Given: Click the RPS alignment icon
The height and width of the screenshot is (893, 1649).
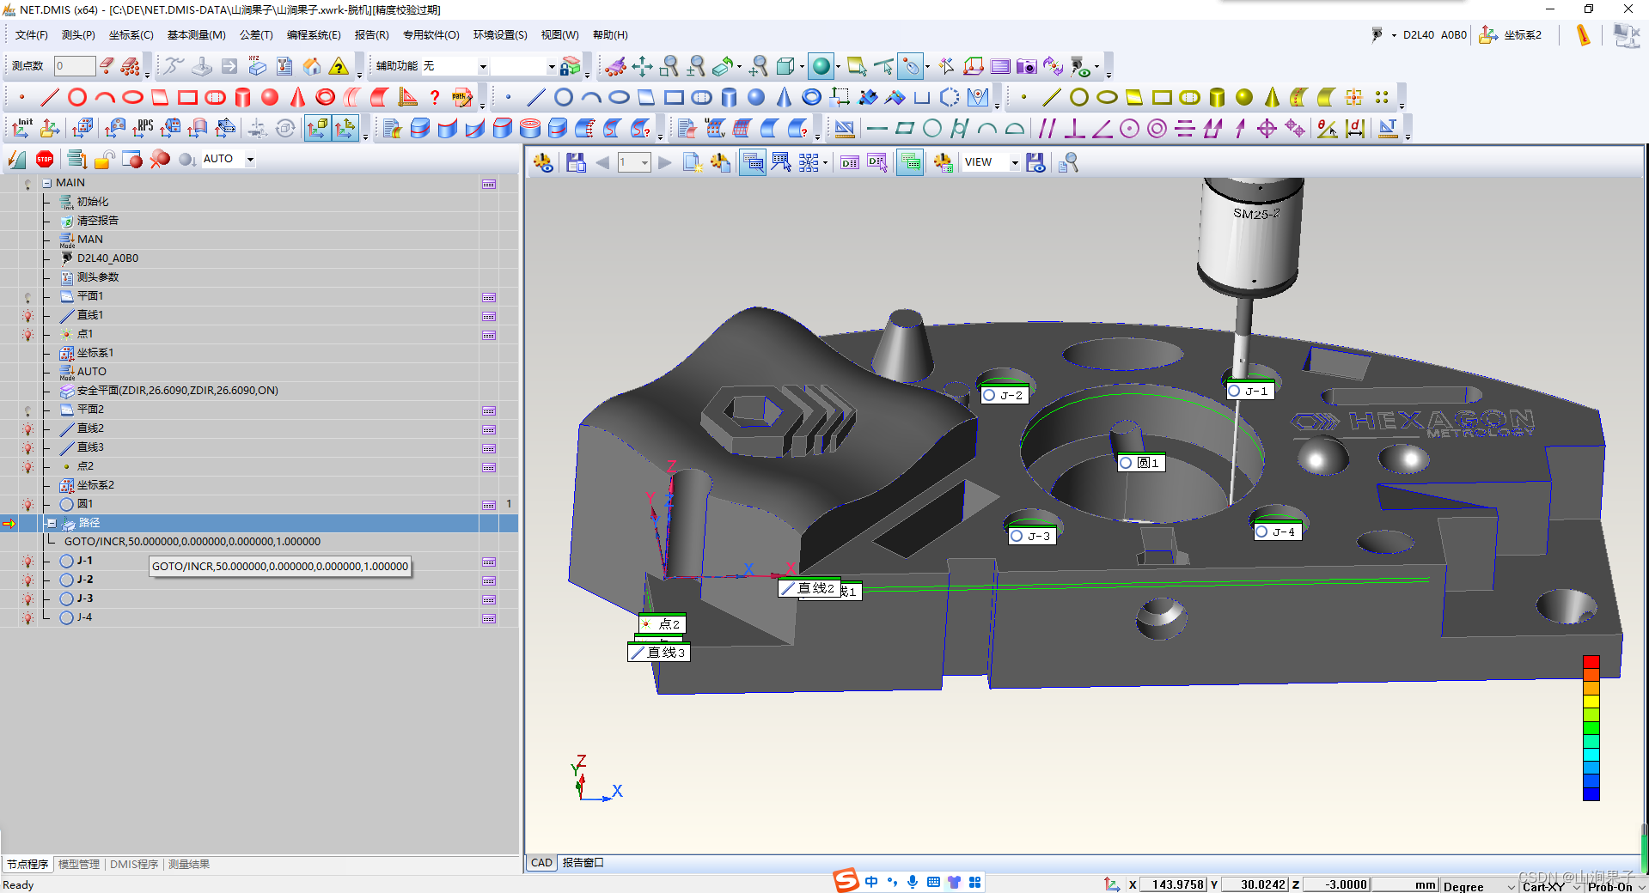Looking at the screenshot, I should click(143, 129).
